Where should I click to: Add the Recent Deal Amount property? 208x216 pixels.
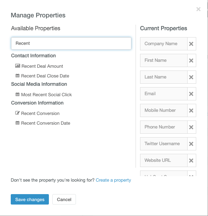(x=42, y=66)
